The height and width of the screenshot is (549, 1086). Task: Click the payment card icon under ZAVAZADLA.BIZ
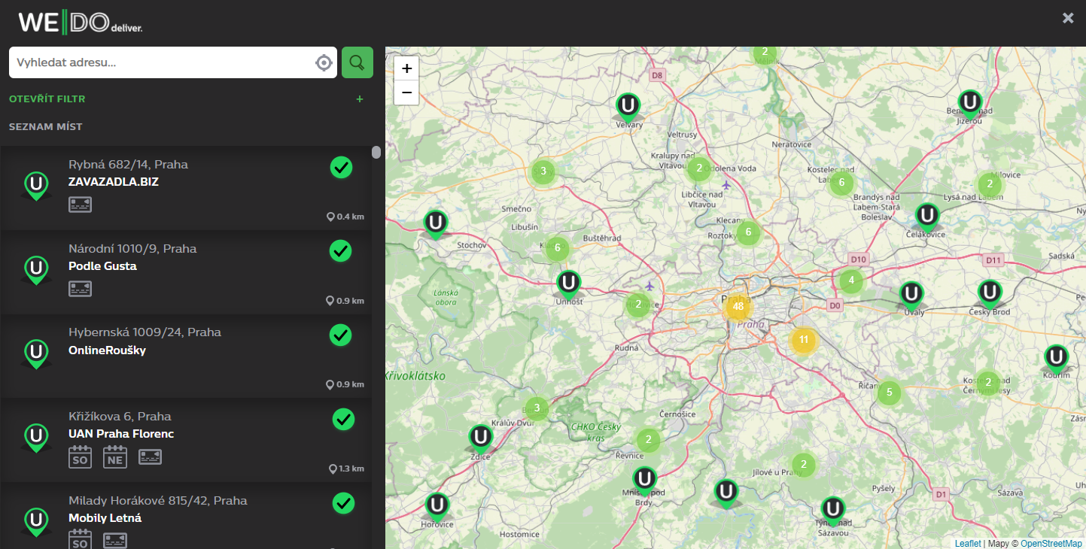80,204
